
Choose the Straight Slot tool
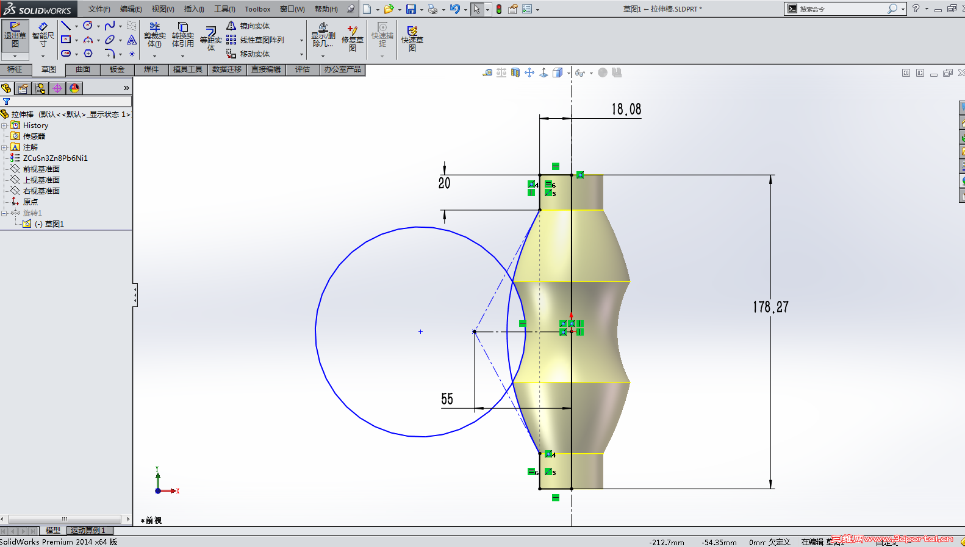pos(66,54)
